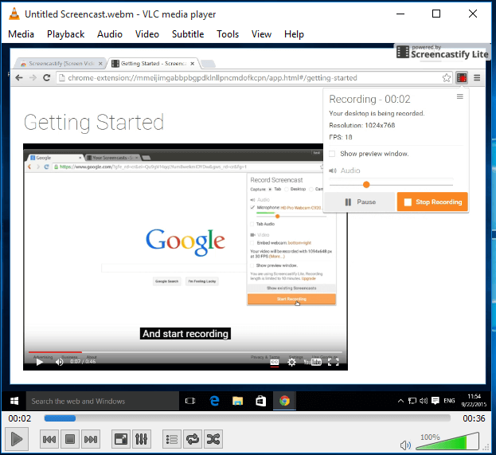The width and height of the screenshot is (496, 455).
Task: Check Show preview window checkbox
Action: click(x=332, y=154)
